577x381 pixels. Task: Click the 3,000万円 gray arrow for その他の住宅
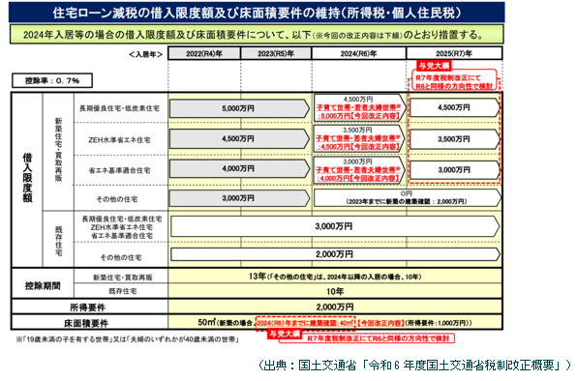coord(239,198)
